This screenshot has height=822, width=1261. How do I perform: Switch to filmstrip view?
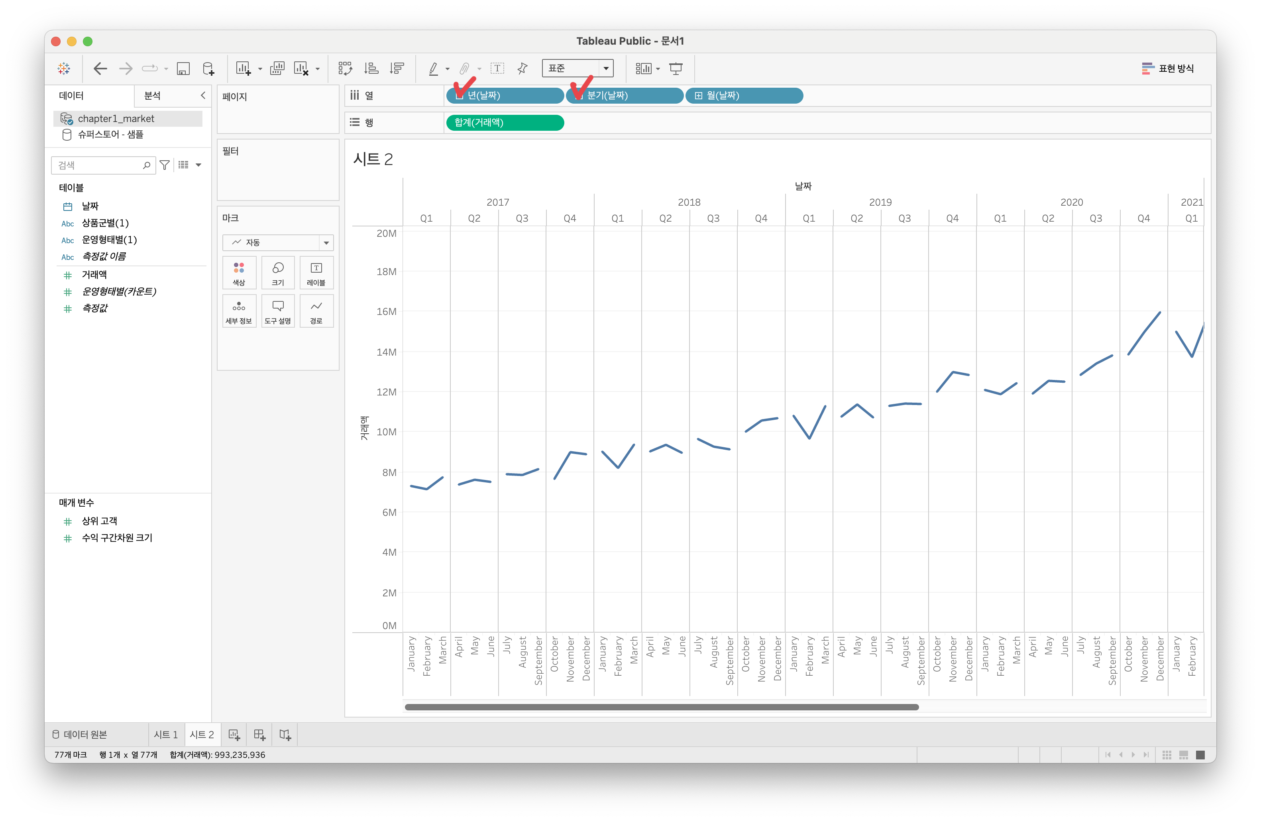(x=1184, y=755)
